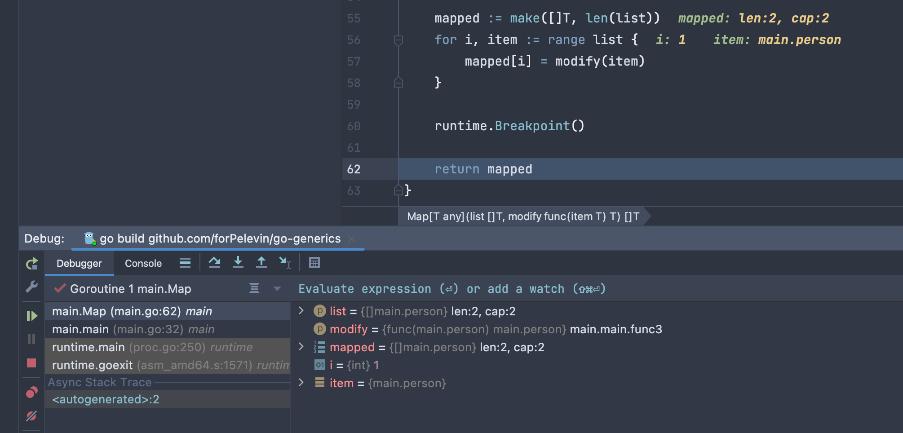Click the item struct icon
The image size is (903, 433).
coord(319,383)
